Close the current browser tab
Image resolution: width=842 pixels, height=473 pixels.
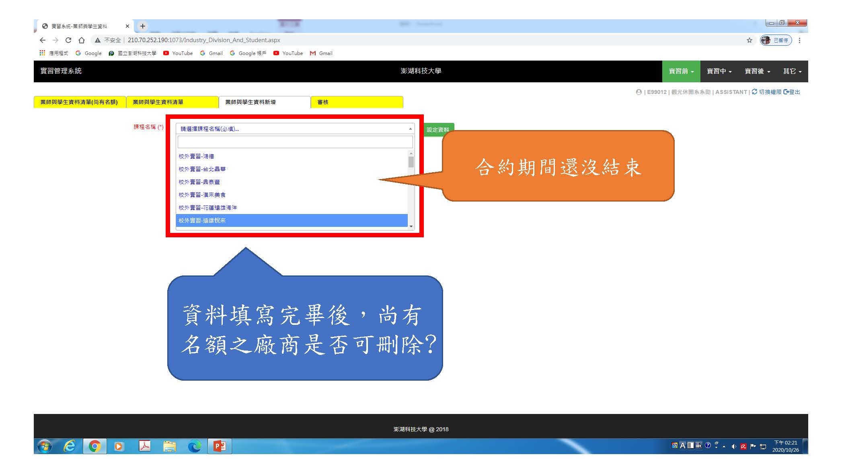127,26
